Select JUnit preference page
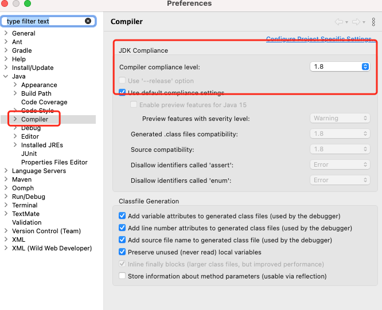This screenshot has height=310, width=382. click(x=29, y=154)
